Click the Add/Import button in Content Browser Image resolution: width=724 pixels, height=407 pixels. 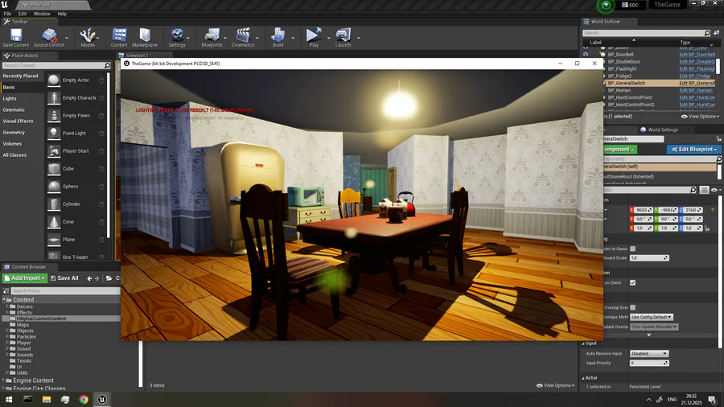[24, 278]
